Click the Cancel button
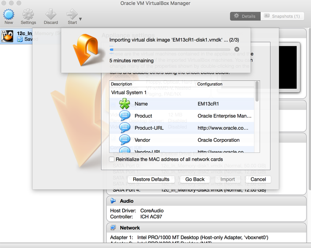The image size is (311, 248). click(258, 179)
